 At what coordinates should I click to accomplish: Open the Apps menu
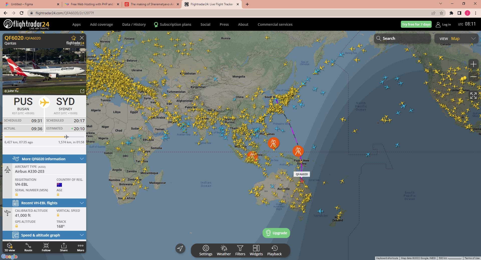click(76, 24)
